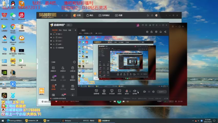This screenshot has width=218, height=123.
Task: Open 弹幕助手 tool
Action: click(53, 69)
